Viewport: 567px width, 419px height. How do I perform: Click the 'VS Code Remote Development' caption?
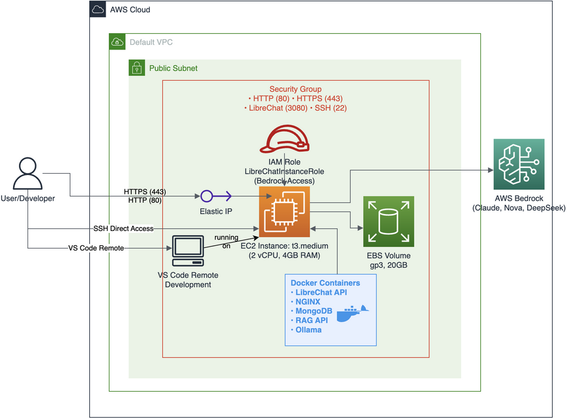188,280
